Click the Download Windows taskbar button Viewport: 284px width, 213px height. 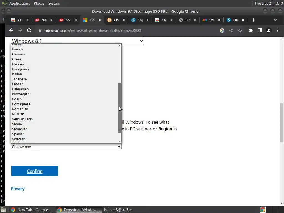coord(79,210)
